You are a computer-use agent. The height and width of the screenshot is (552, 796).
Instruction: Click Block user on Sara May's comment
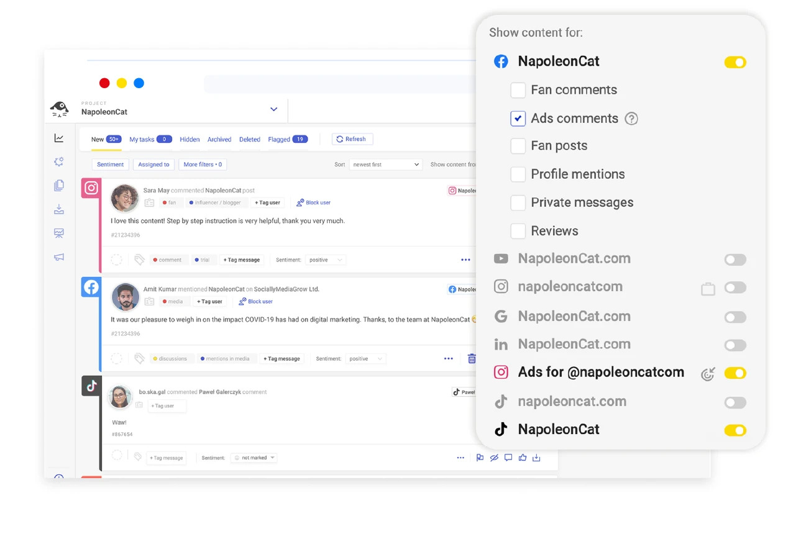[x=313, y=203]
